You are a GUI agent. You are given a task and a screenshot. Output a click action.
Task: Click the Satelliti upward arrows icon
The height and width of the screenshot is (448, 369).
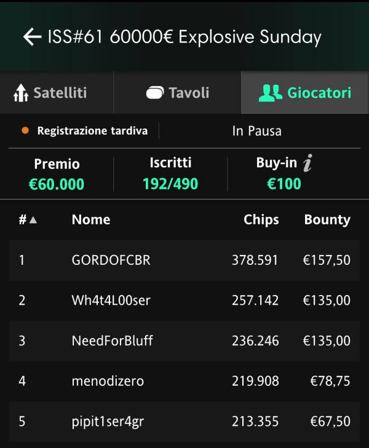point(21,93)
